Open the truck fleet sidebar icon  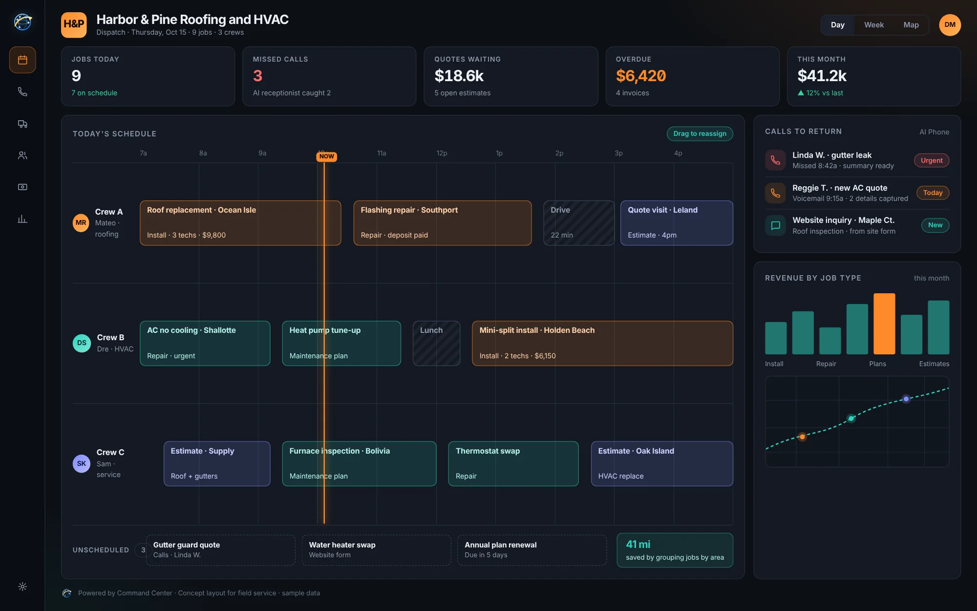click(x=22, y=124)
